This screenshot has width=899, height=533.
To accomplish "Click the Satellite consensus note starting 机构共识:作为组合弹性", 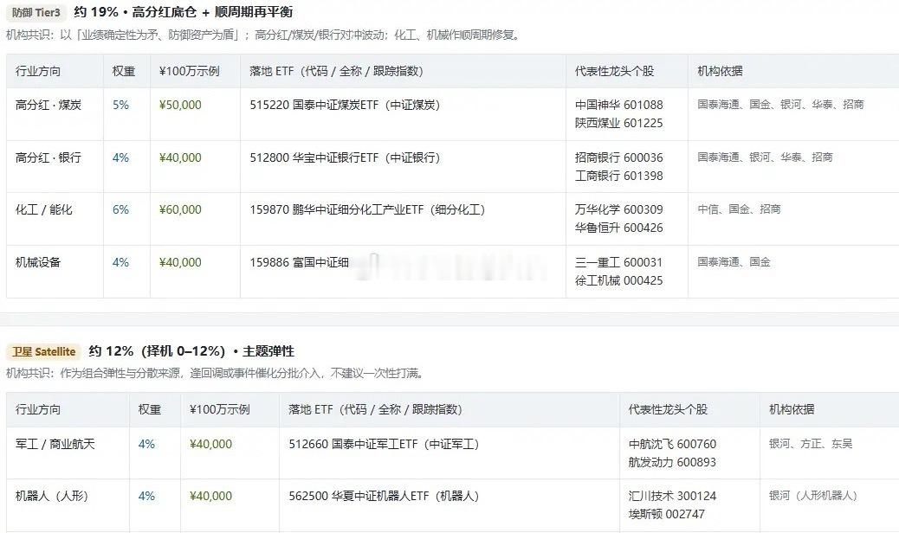I will pos(217,373).
